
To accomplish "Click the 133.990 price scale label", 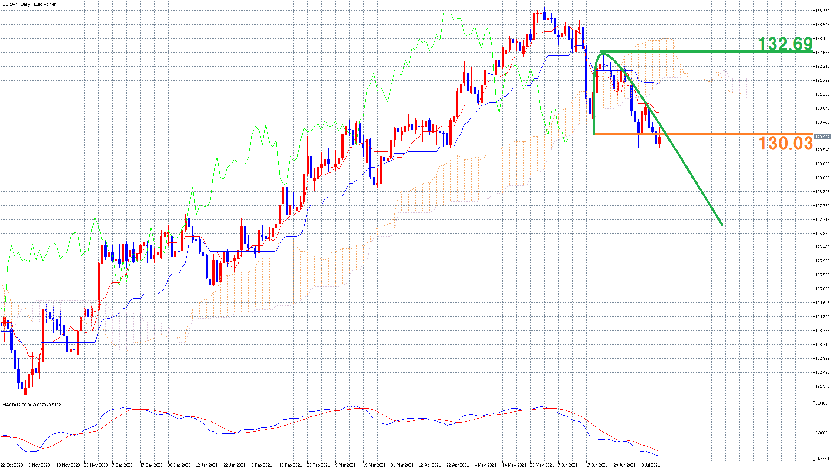I will coord(823,11).
